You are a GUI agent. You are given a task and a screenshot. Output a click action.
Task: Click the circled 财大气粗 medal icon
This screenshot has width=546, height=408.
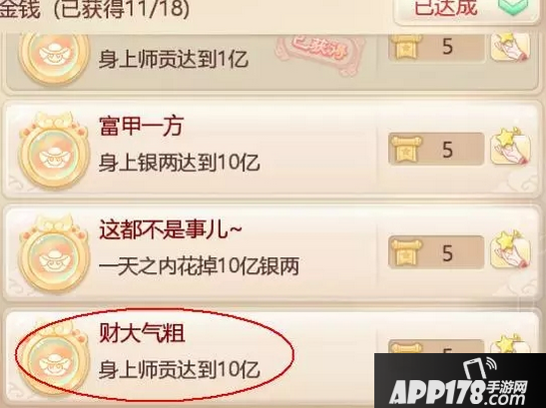tap(53, 358)
